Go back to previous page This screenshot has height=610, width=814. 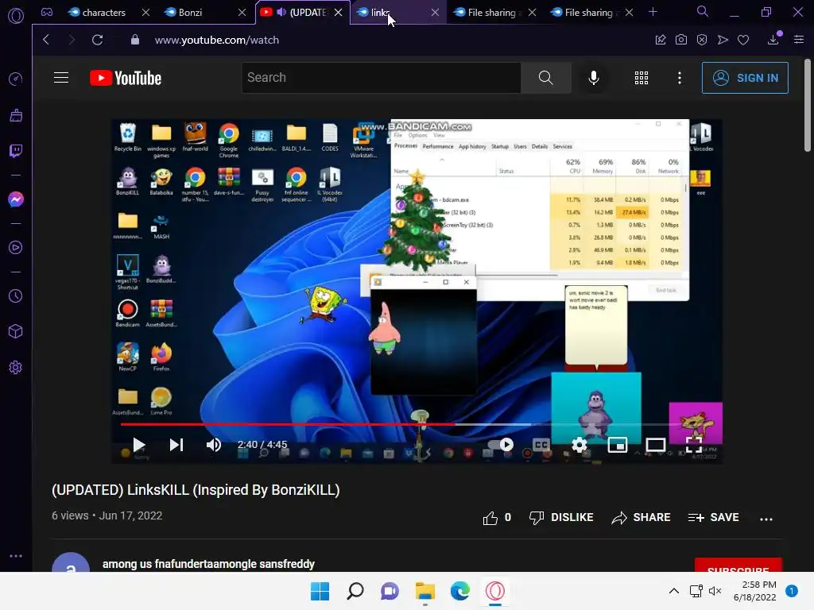[46, 40]
